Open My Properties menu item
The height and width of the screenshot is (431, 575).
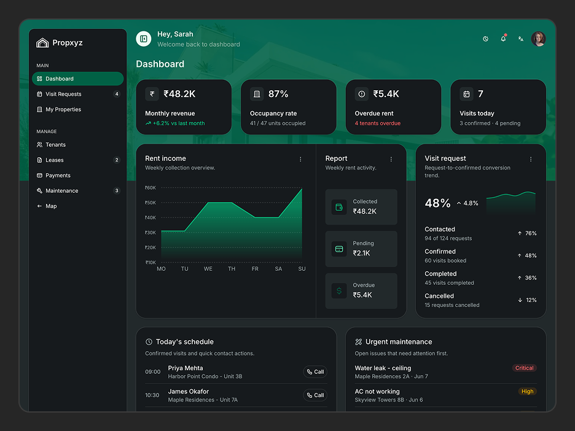(x=78, y=109)
